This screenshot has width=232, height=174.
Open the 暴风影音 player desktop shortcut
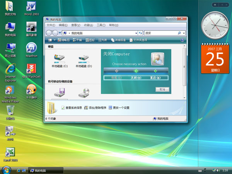[31, 29]
